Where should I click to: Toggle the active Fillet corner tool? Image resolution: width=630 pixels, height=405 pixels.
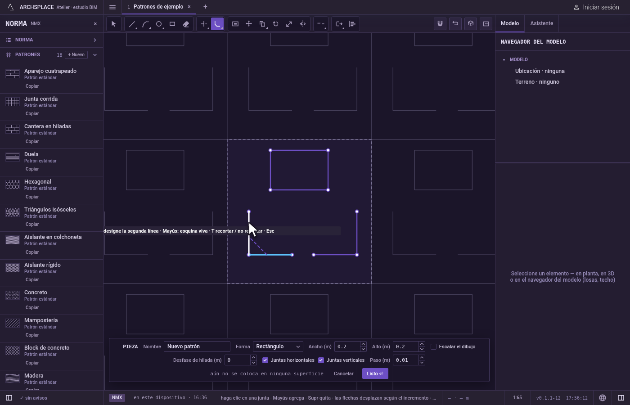click(217, 24)
